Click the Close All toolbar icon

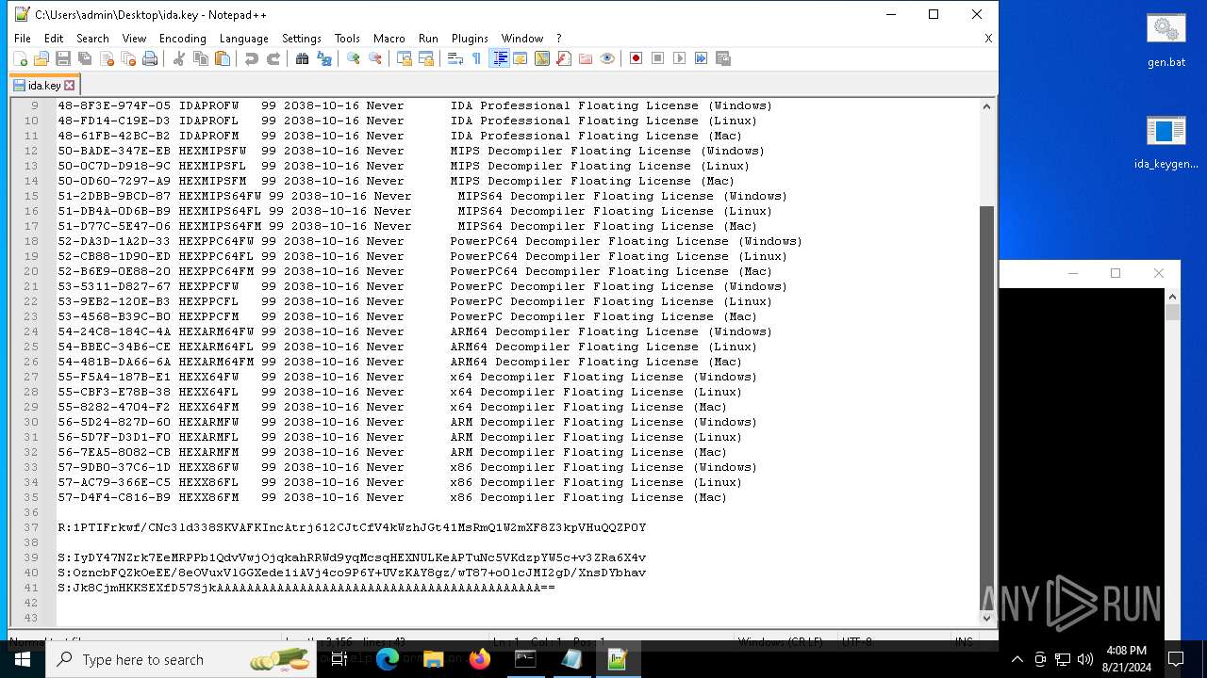pos(128,58)
